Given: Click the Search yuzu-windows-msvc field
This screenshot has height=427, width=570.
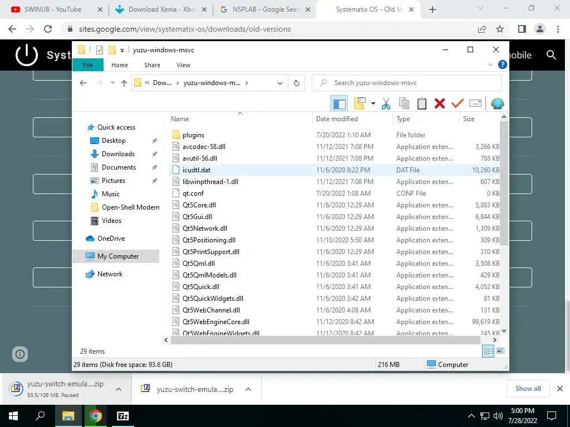Looking at the screenshot, I should point(407,83).
